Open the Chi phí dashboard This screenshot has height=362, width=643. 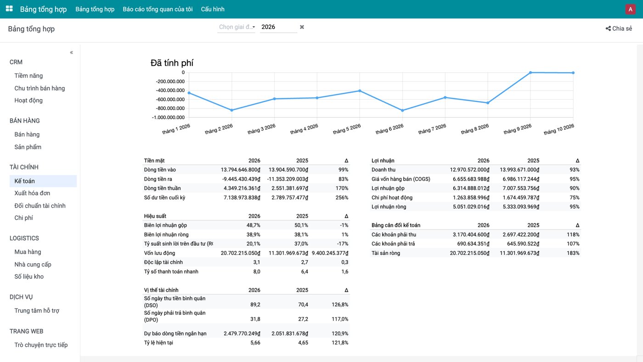click(23, 218)
